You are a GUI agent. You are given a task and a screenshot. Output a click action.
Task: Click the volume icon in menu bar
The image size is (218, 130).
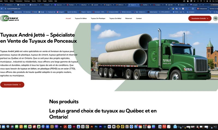click(x=195, y=1)
